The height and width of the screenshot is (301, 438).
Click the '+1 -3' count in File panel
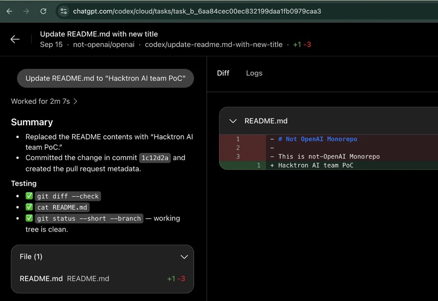pos(176,279)
